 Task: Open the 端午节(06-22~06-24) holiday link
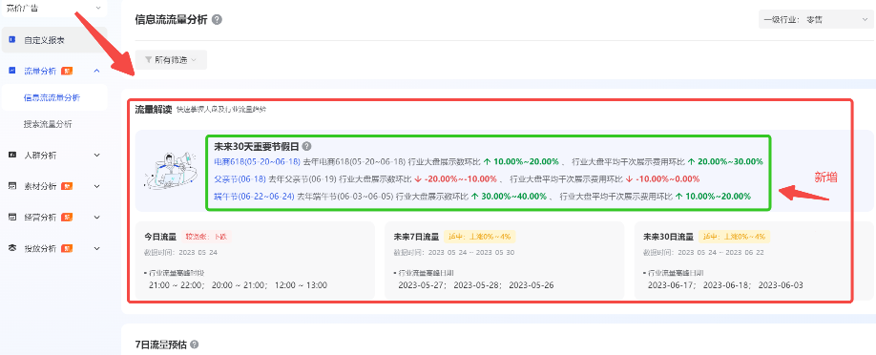coord(254,197)
